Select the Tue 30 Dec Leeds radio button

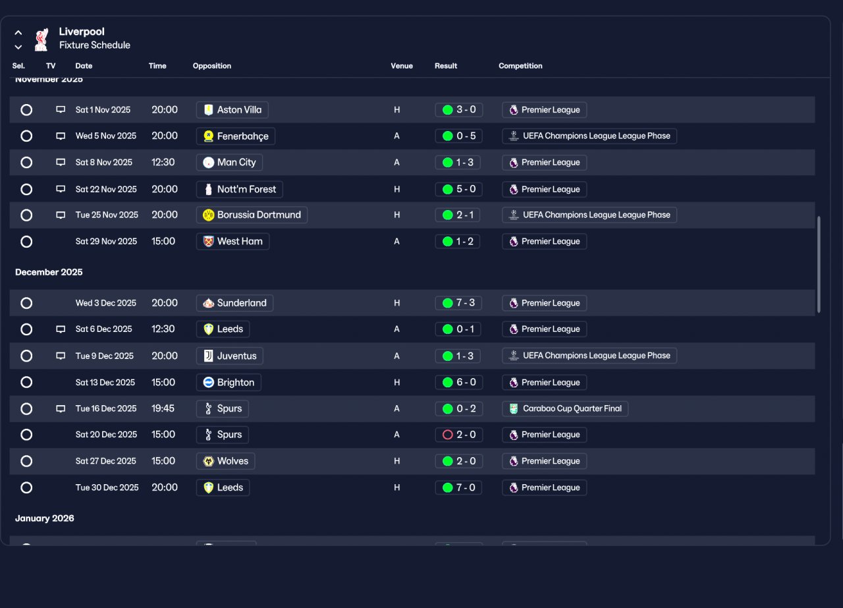[26, 487]
